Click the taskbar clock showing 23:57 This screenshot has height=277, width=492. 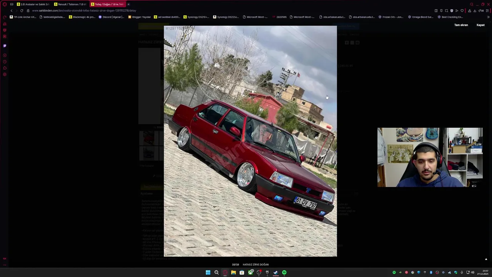(483, 272)
